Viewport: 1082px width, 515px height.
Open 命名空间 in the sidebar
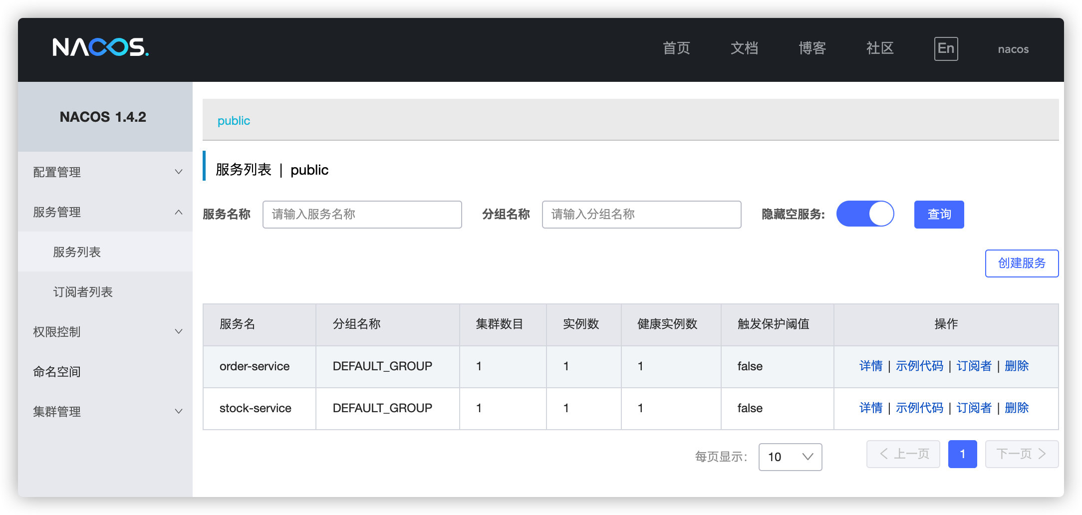click(x=105, y=372)
